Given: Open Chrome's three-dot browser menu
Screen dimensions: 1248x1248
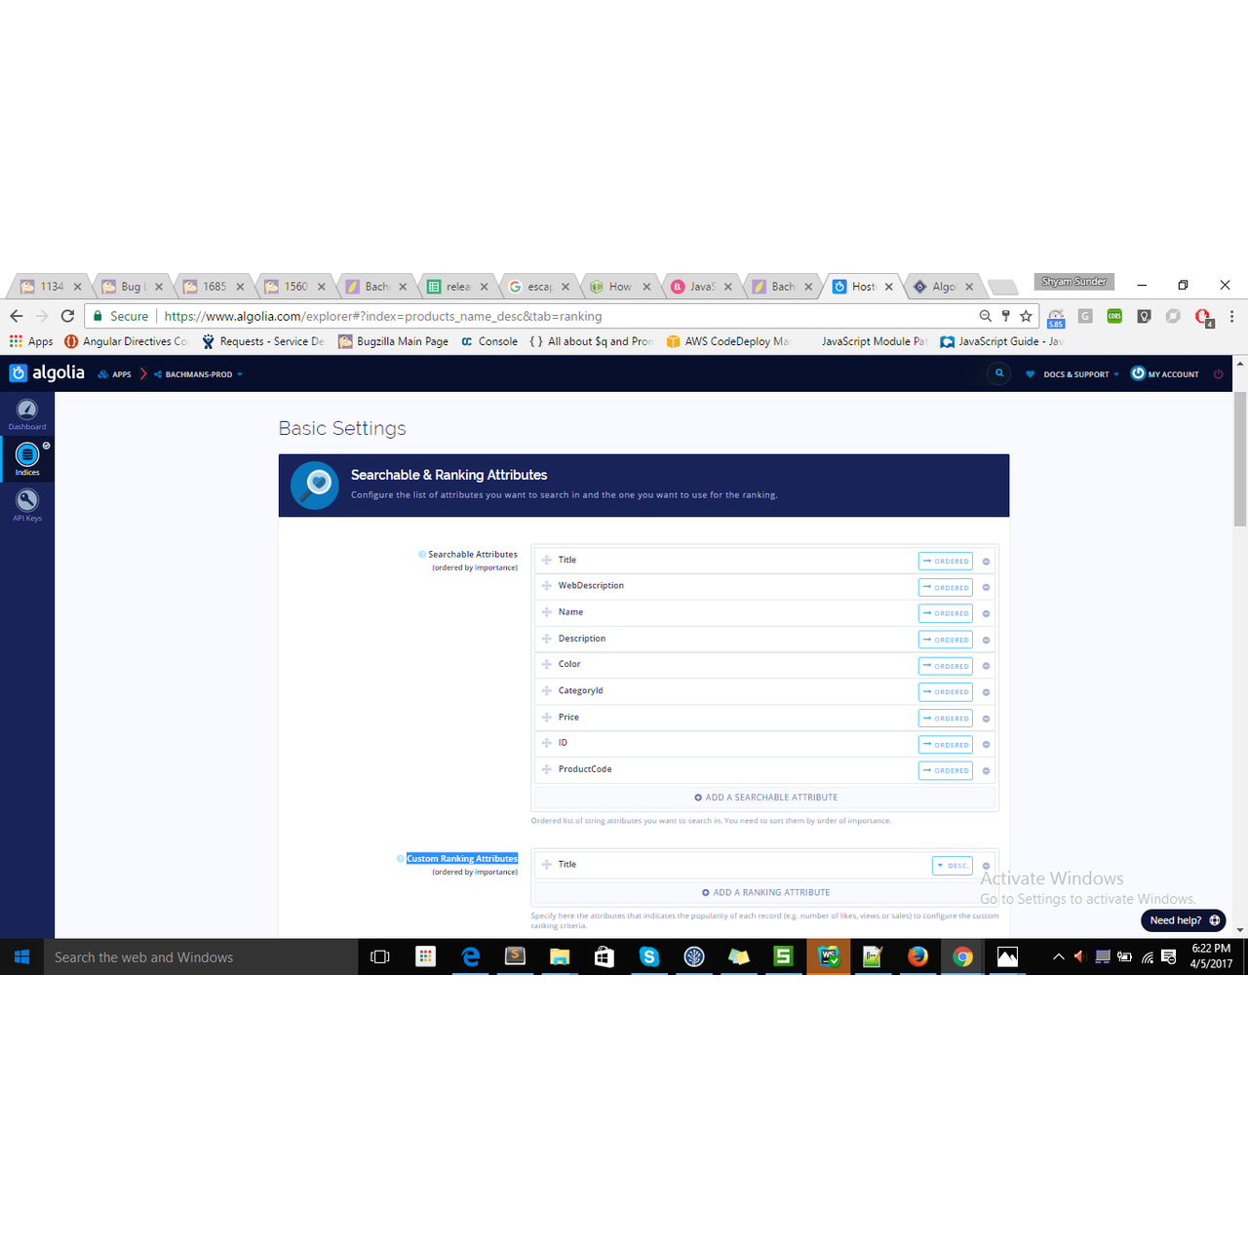Looking at the screenshot, I should click(1232, 316).
